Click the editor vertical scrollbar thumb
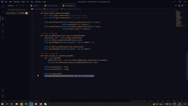This screenshot has height=106, width=188. [x=187, y=66]
